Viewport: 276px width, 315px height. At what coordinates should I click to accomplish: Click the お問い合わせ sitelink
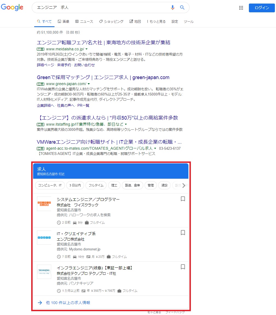pos(84,65)
